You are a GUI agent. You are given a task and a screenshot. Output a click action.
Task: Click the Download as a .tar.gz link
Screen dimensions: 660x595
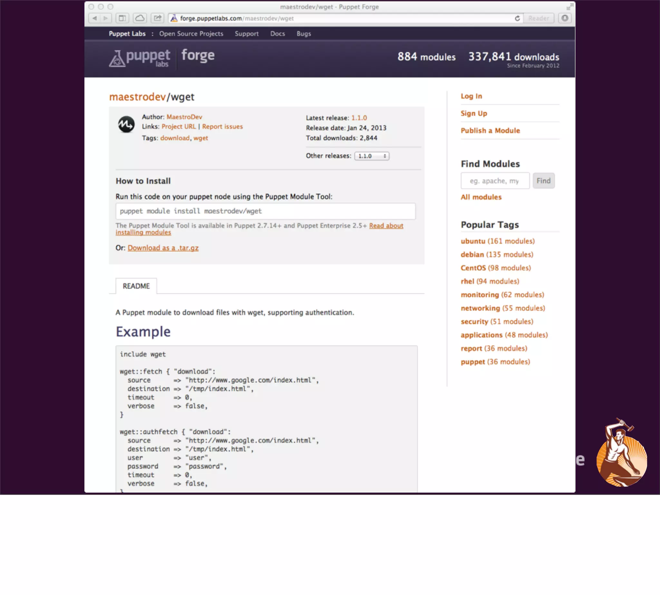pos(163,248)
